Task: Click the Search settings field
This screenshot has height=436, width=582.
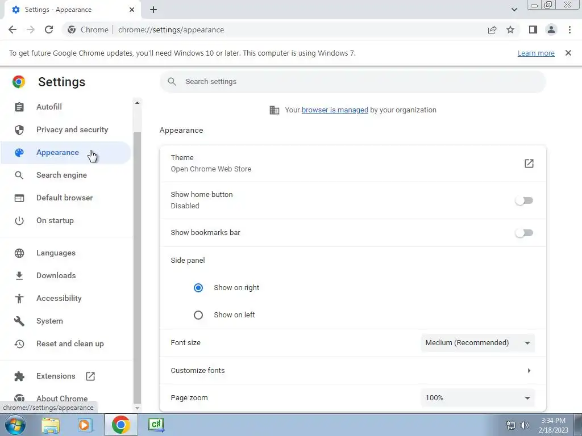Action: [352, 82]
